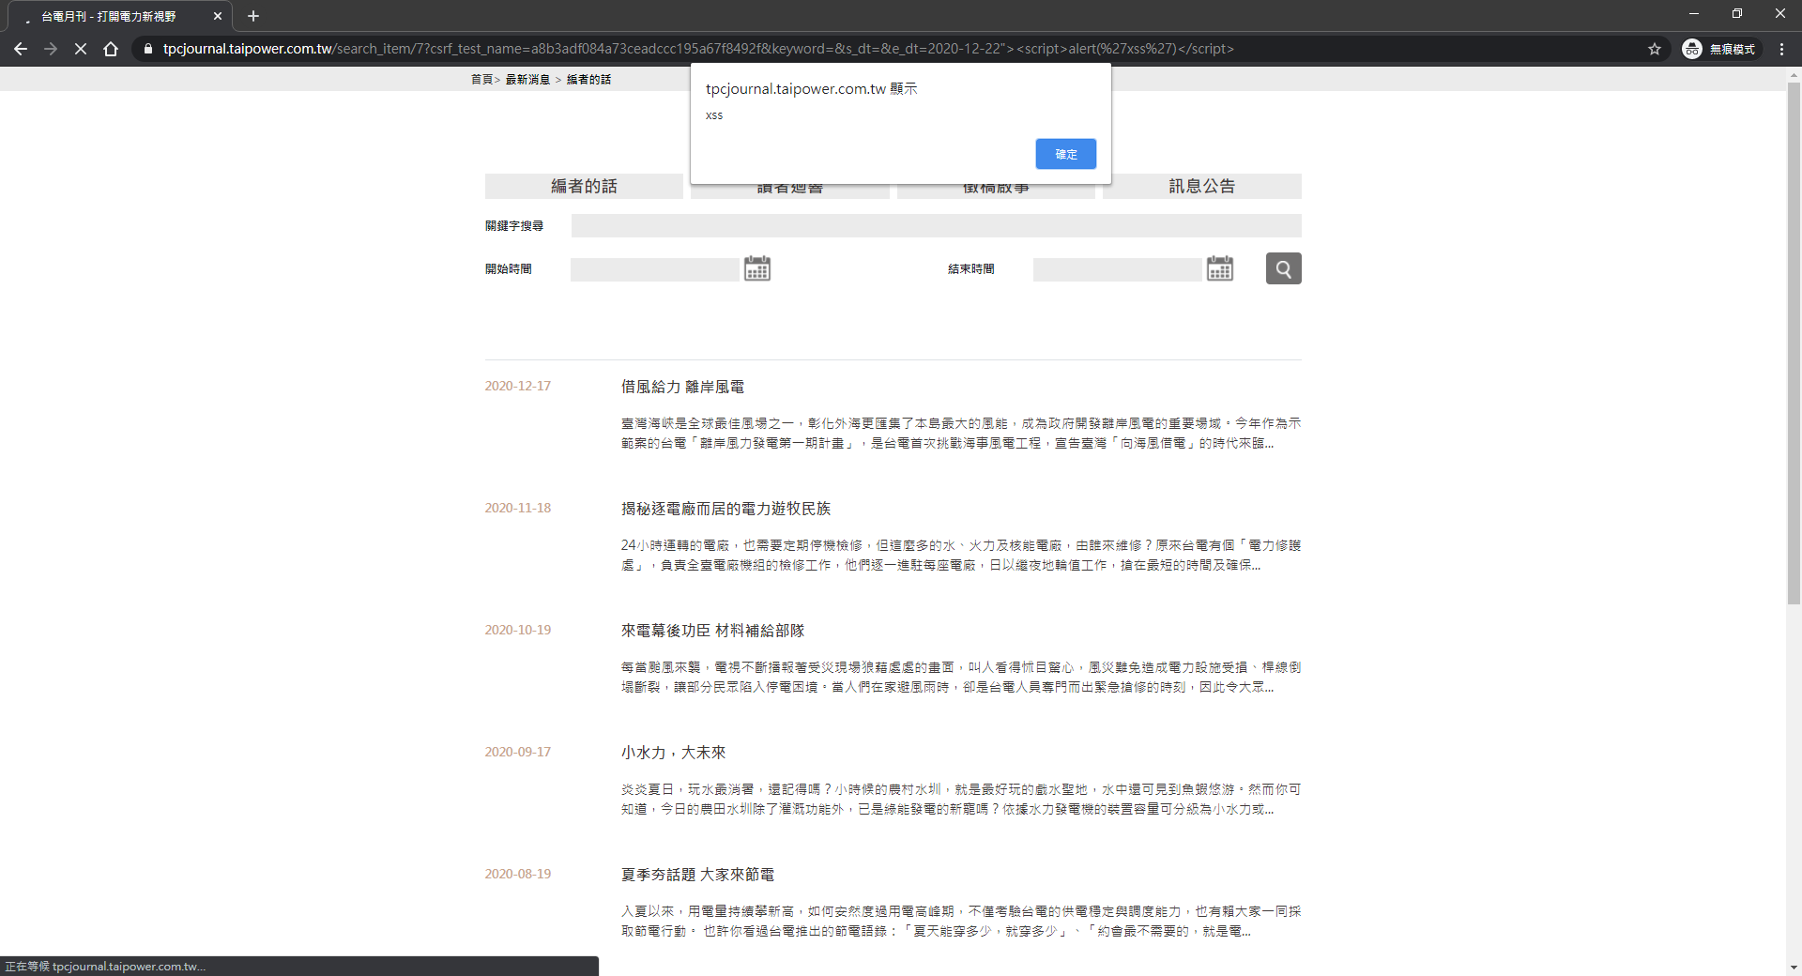1802x976 pixels.
Task: Click the 確定 button in alert dialog
Action: point(1065,154)
